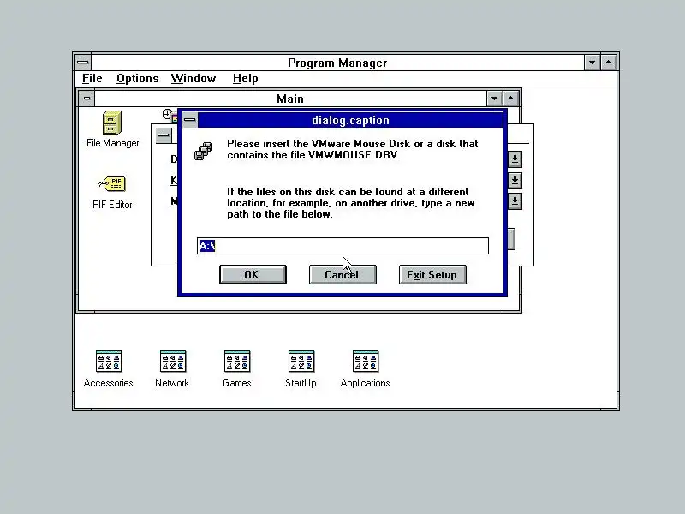
Task: Open the Help menu
Action: coord(245,78)
